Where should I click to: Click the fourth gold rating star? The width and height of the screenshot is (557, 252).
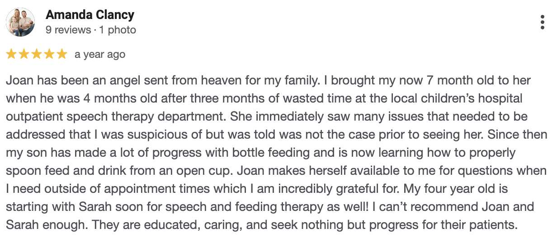coord(49,54)
